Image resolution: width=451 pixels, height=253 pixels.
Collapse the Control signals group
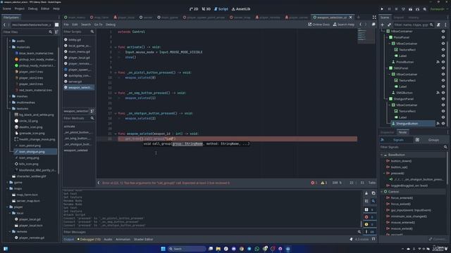coord(382,192)
